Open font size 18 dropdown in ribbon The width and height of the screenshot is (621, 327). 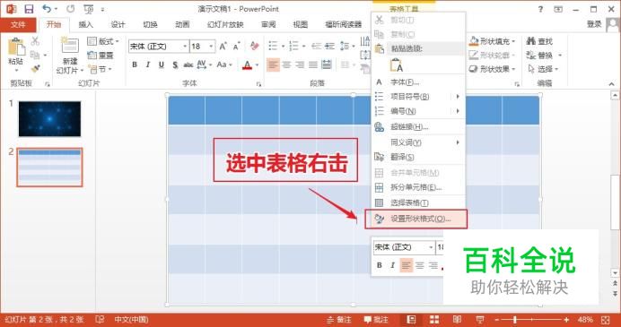[x=211, y=47]
